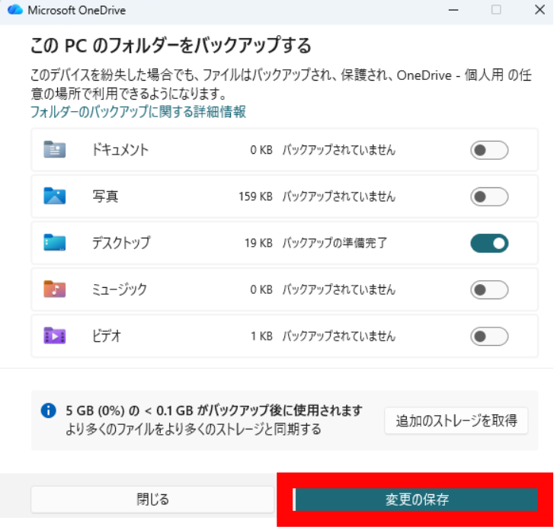Enable backup toggle for ドキュメント
This screenshot has height=527, width=554.
[x=489, y=150]
